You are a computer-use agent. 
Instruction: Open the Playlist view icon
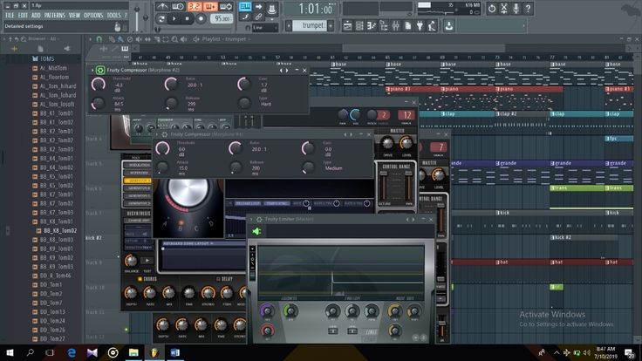pos(348,26)
